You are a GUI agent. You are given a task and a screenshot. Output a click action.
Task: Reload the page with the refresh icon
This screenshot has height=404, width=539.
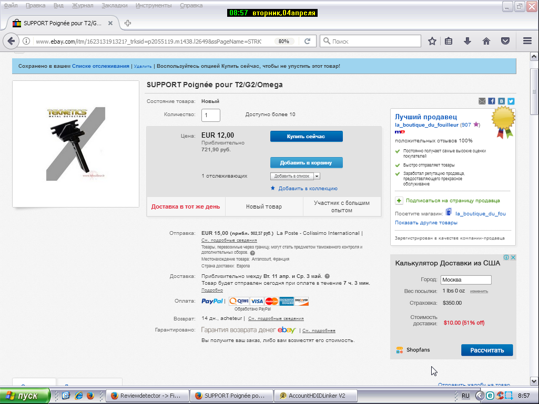tap(308, 41)
